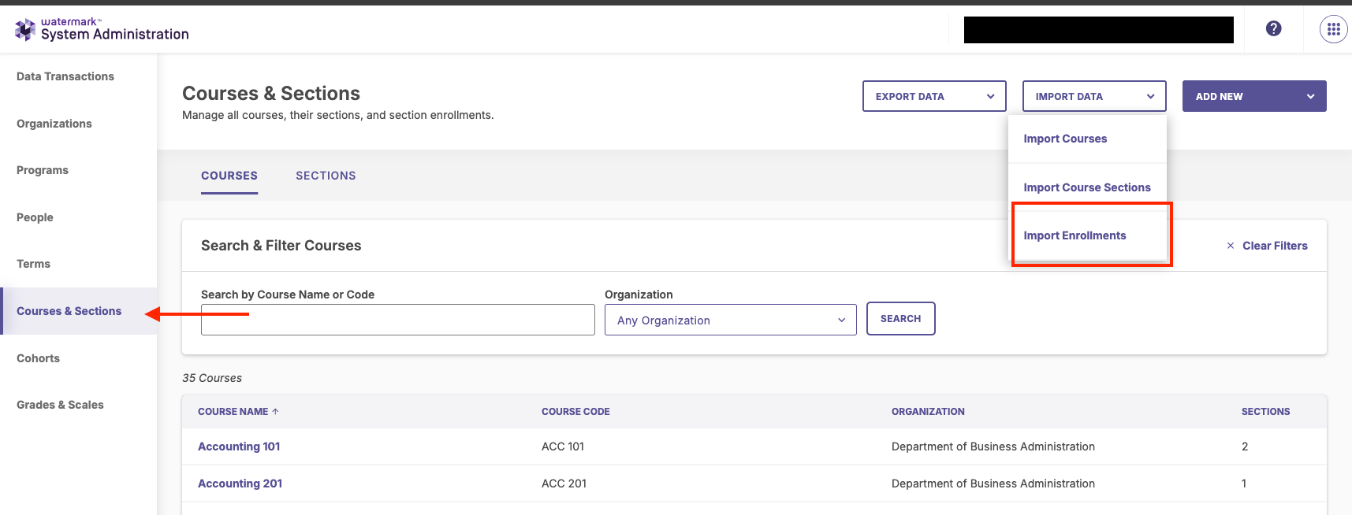Viewport: 1352px width, 515px height.
Task: Open the Accounting 101 course link
Action: point(239,446)
